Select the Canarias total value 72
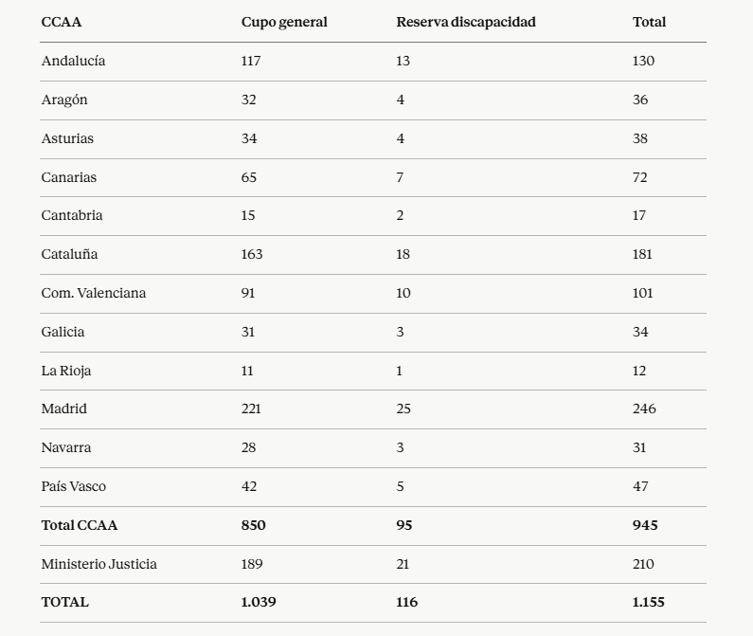 (x=639, y=177)
